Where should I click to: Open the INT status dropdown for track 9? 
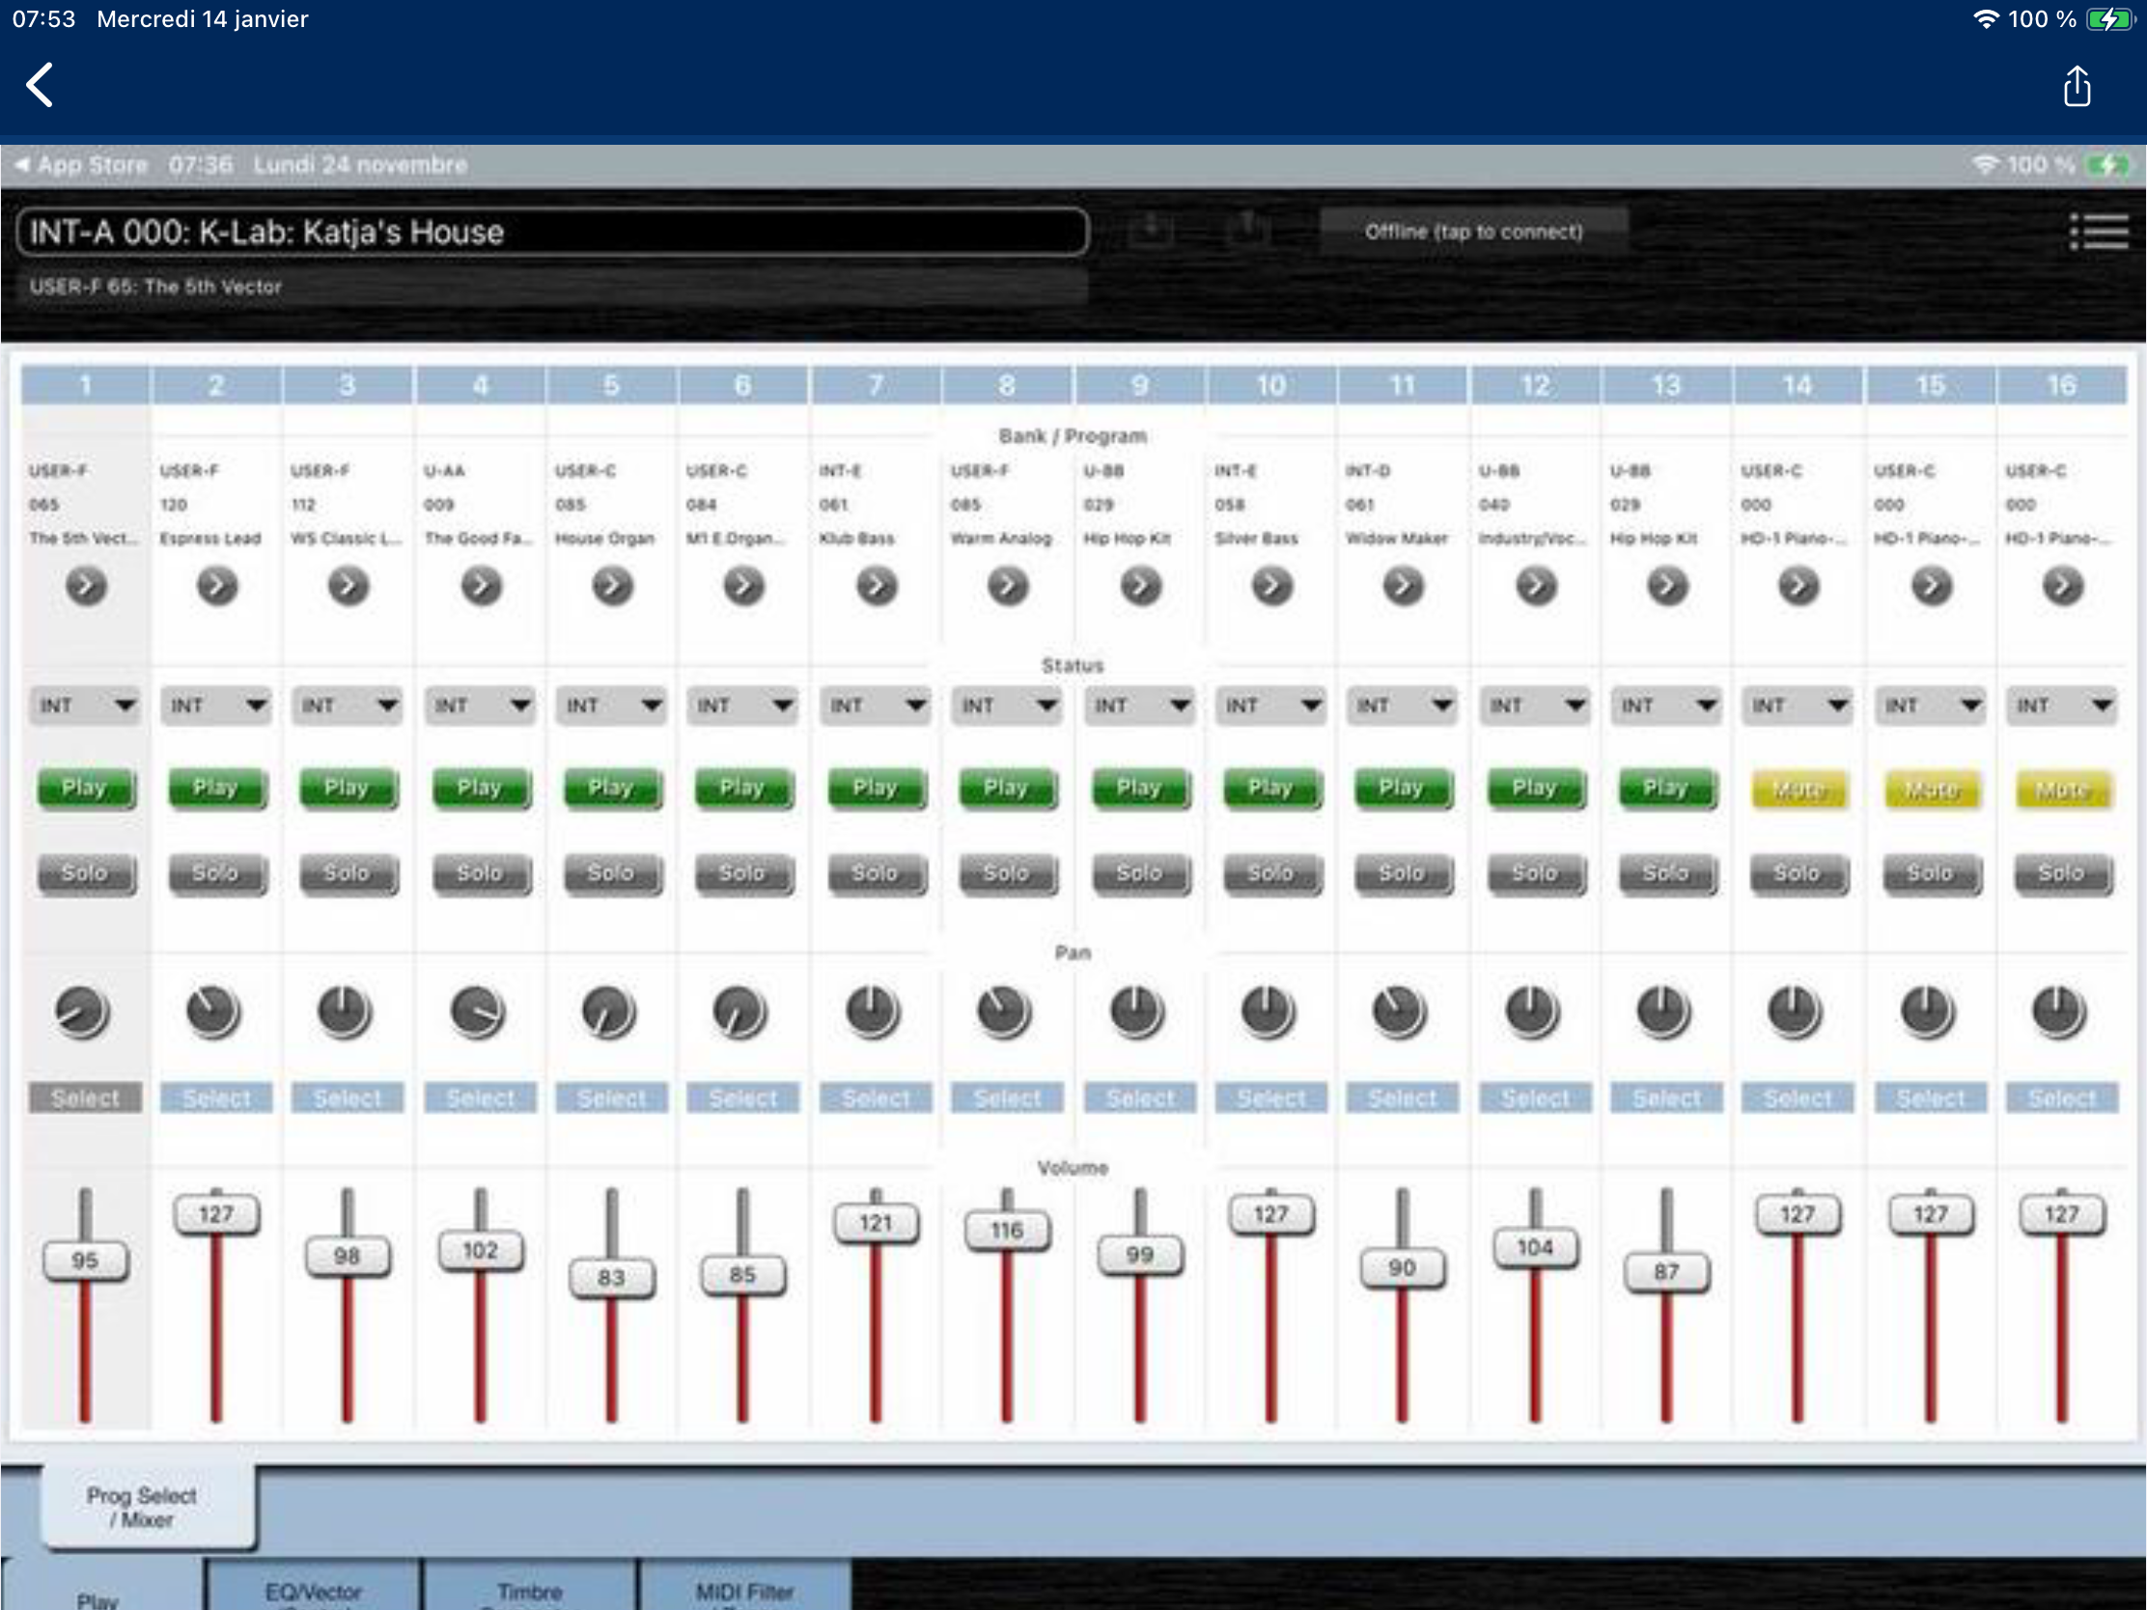pos(1139,706)
